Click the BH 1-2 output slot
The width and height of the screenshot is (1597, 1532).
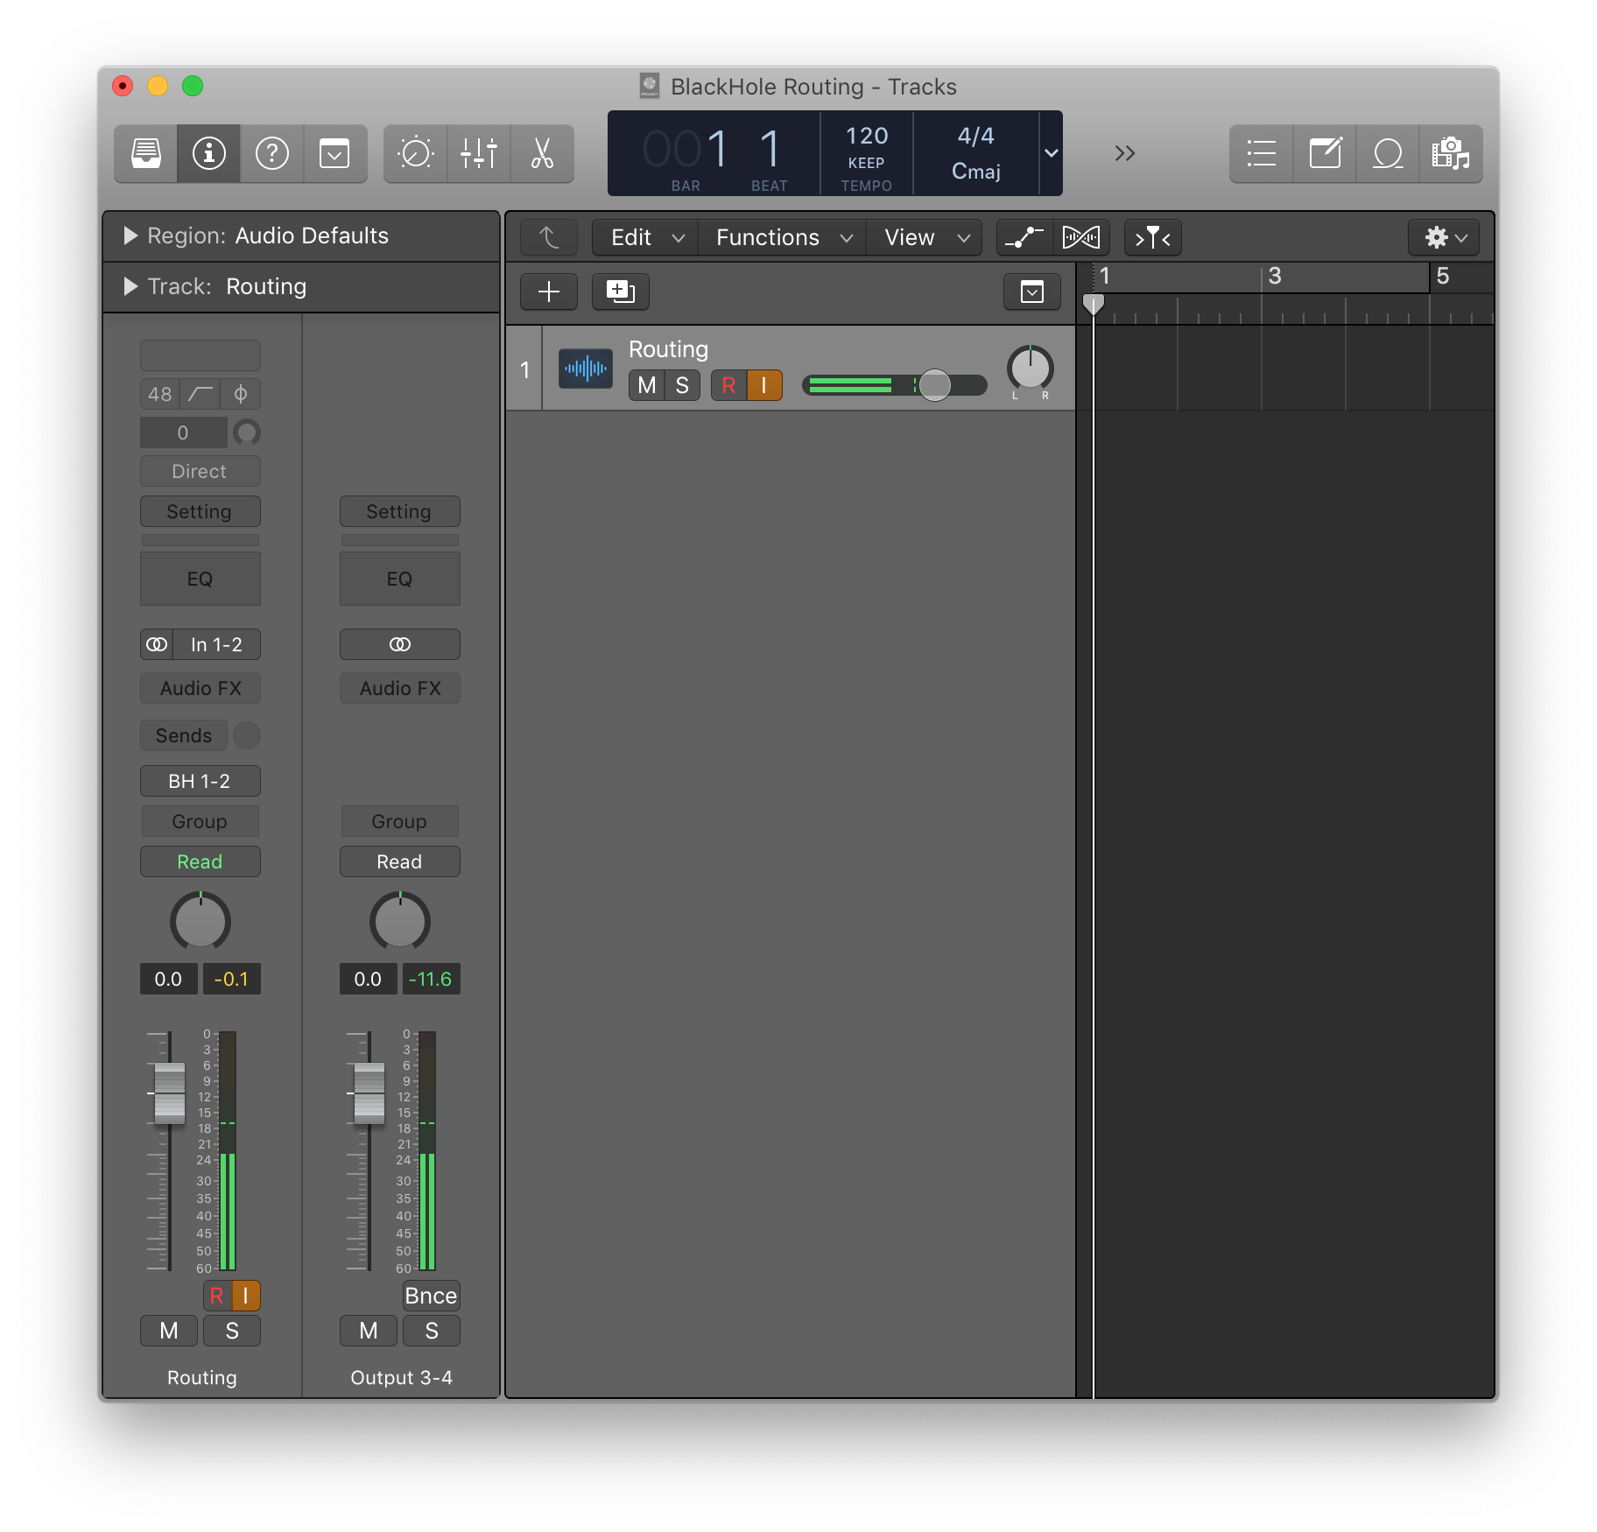point(200,781)
